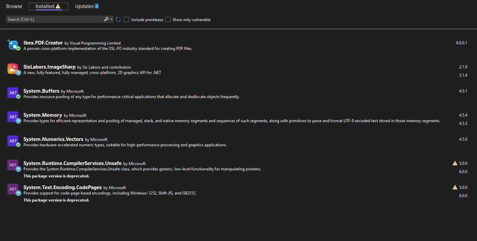
Task: Click the deprecation warning icon for System.Runtime.CompilerServices.Unsafe
Action: pos(455,163)
